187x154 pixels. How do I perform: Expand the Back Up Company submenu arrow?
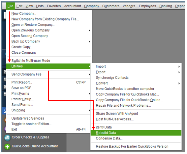coord(89,41)
